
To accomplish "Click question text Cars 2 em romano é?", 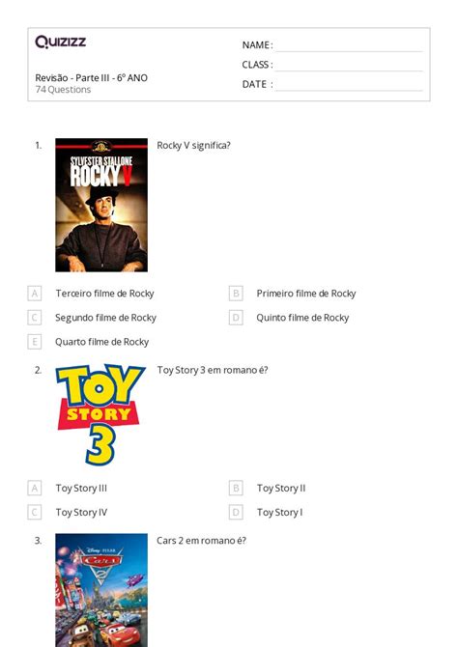I will point(202,541).
